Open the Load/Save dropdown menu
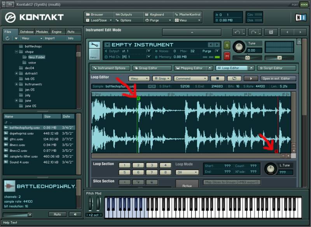311x227 pixels. pos(99,21)
